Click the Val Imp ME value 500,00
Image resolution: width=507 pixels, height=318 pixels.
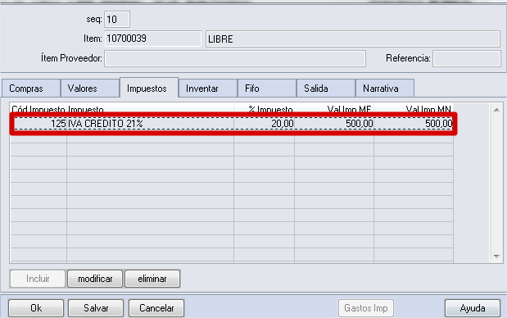334,123
